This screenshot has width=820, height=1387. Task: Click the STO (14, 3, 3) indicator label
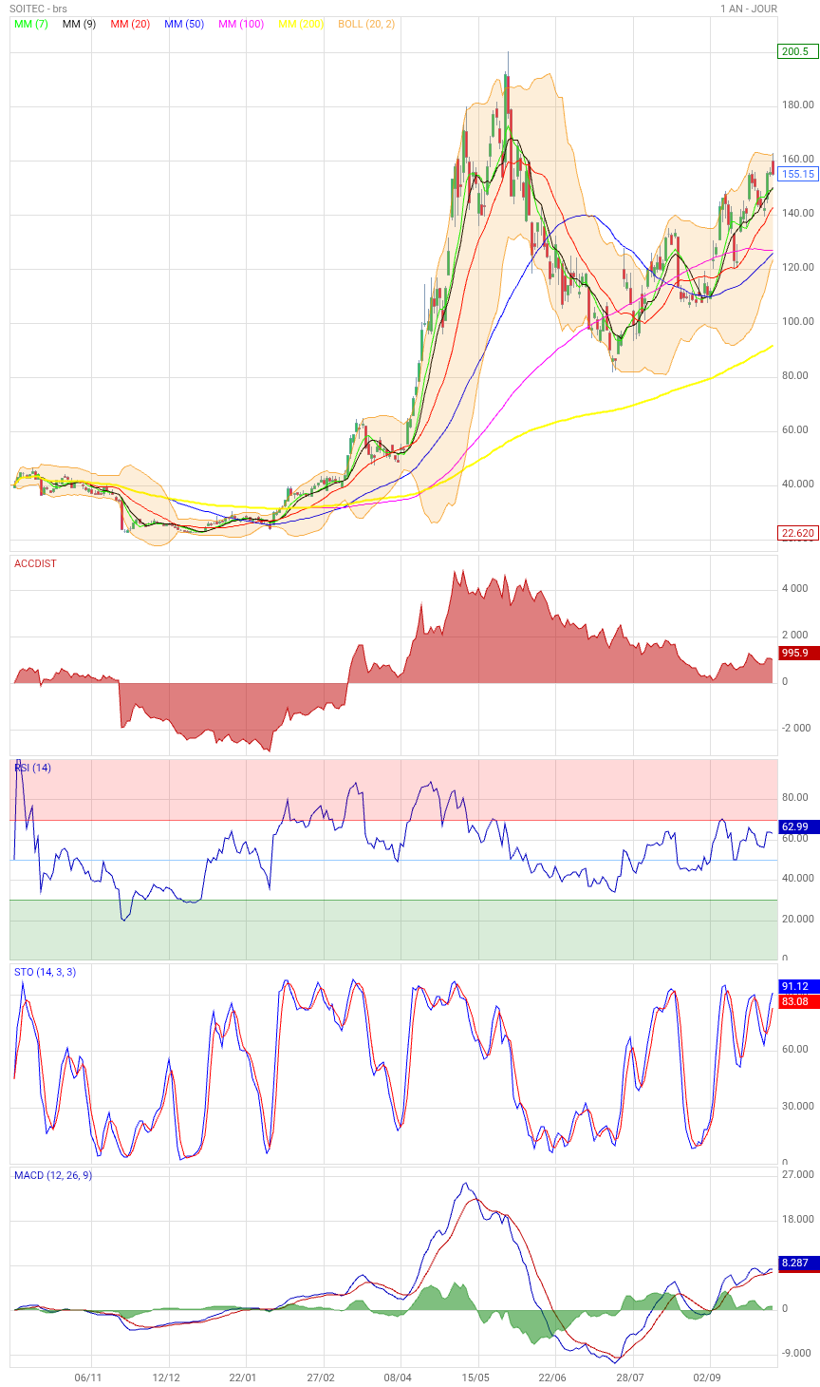(x=45, y=972)
